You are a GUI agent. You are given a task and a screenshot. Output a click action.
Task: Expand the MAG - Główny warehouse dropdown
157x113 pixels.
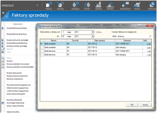coord(150,37)
